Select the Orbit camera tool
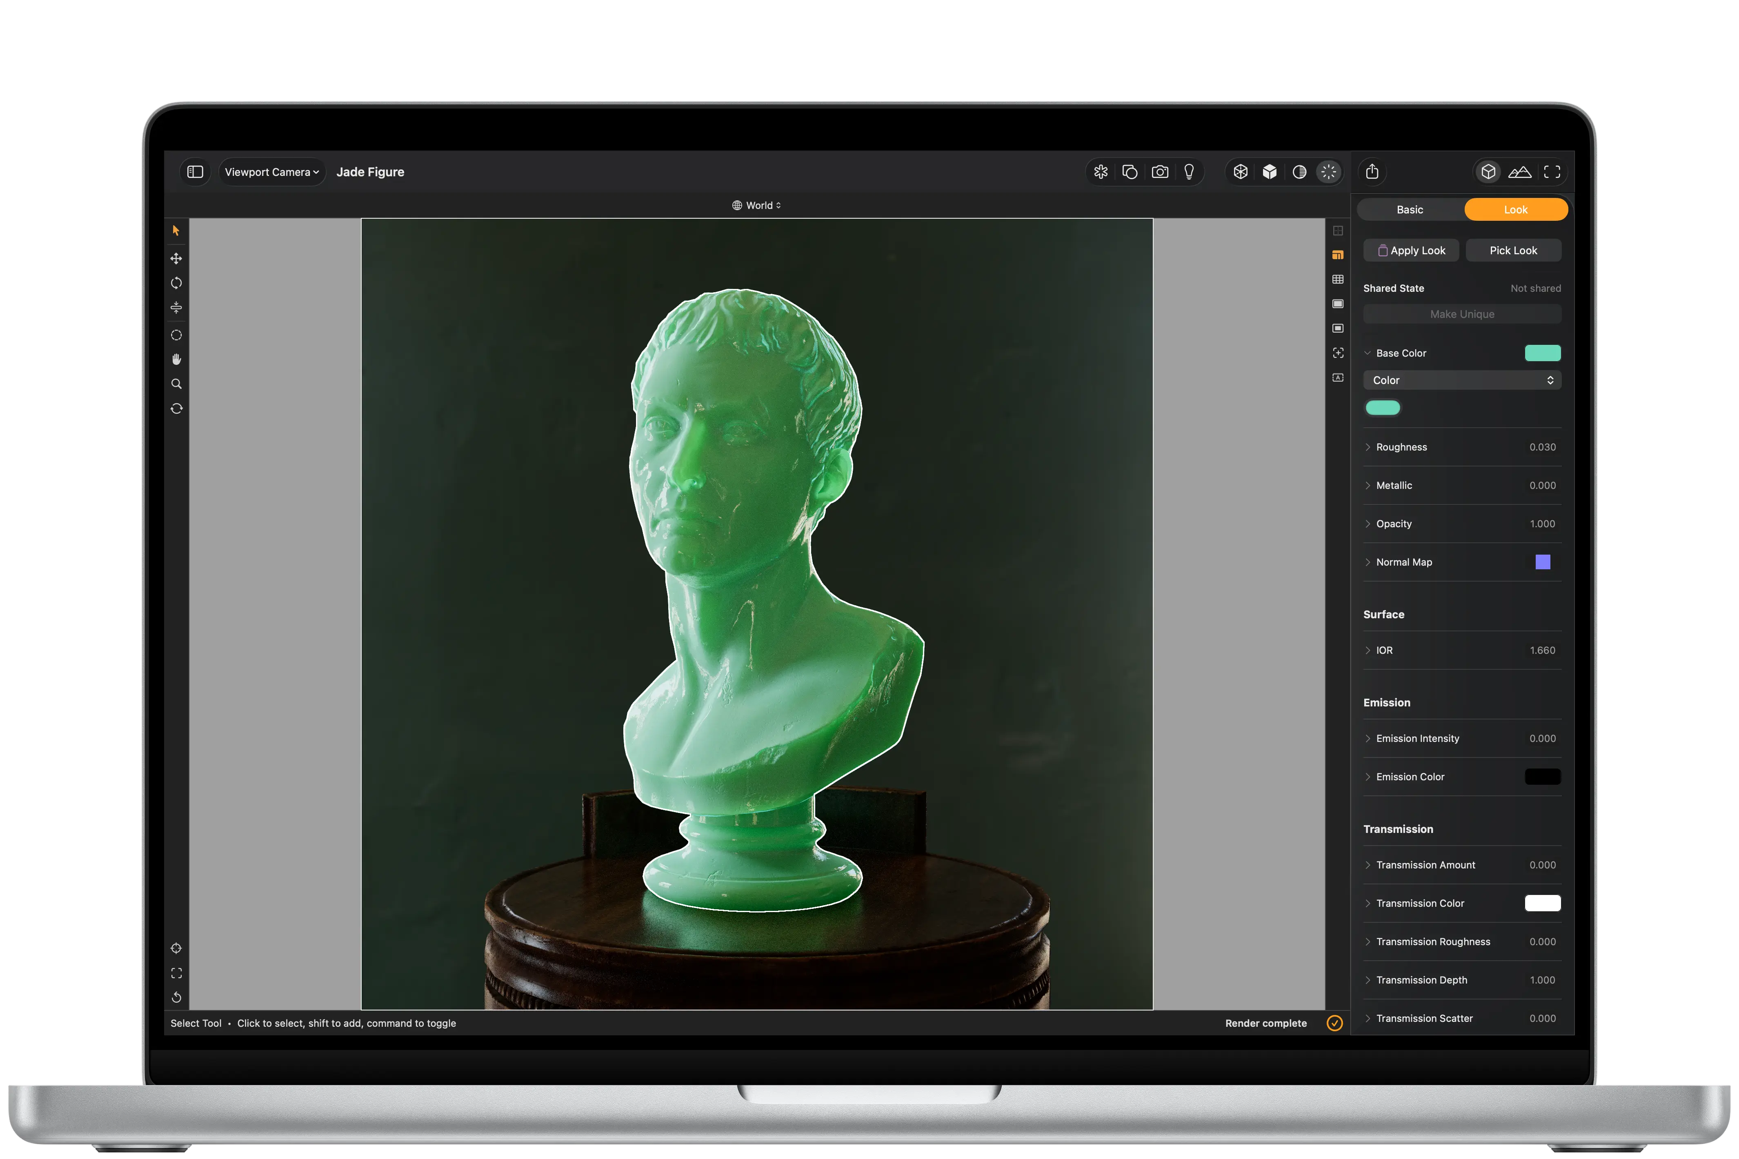The width and height of the screenshot is (1739, 1159). pos(176,409)
